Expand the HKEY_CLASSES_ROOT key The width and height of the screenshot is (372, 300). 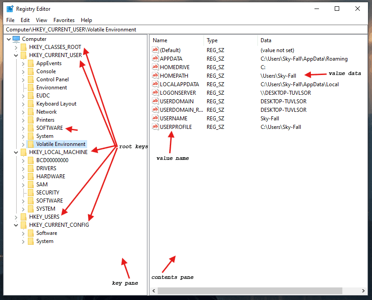click(x=16, y=48)
